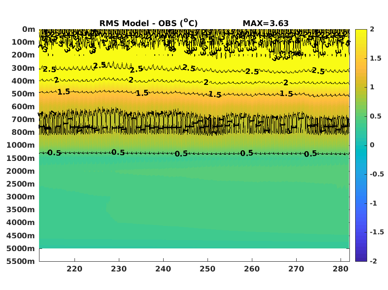This screenshot has width=388, height=290.
Task: Click the colorbar tick label '0'
Action: (x=372, y=145)
